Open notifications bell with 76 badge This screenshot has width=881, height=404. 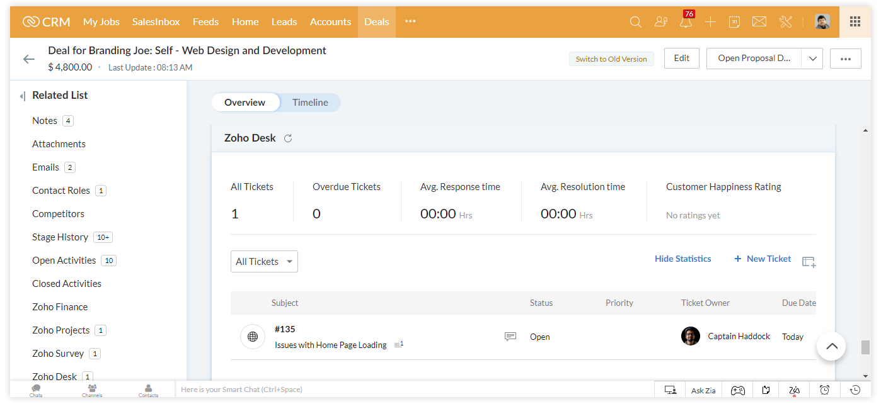[x=686, y=21]
